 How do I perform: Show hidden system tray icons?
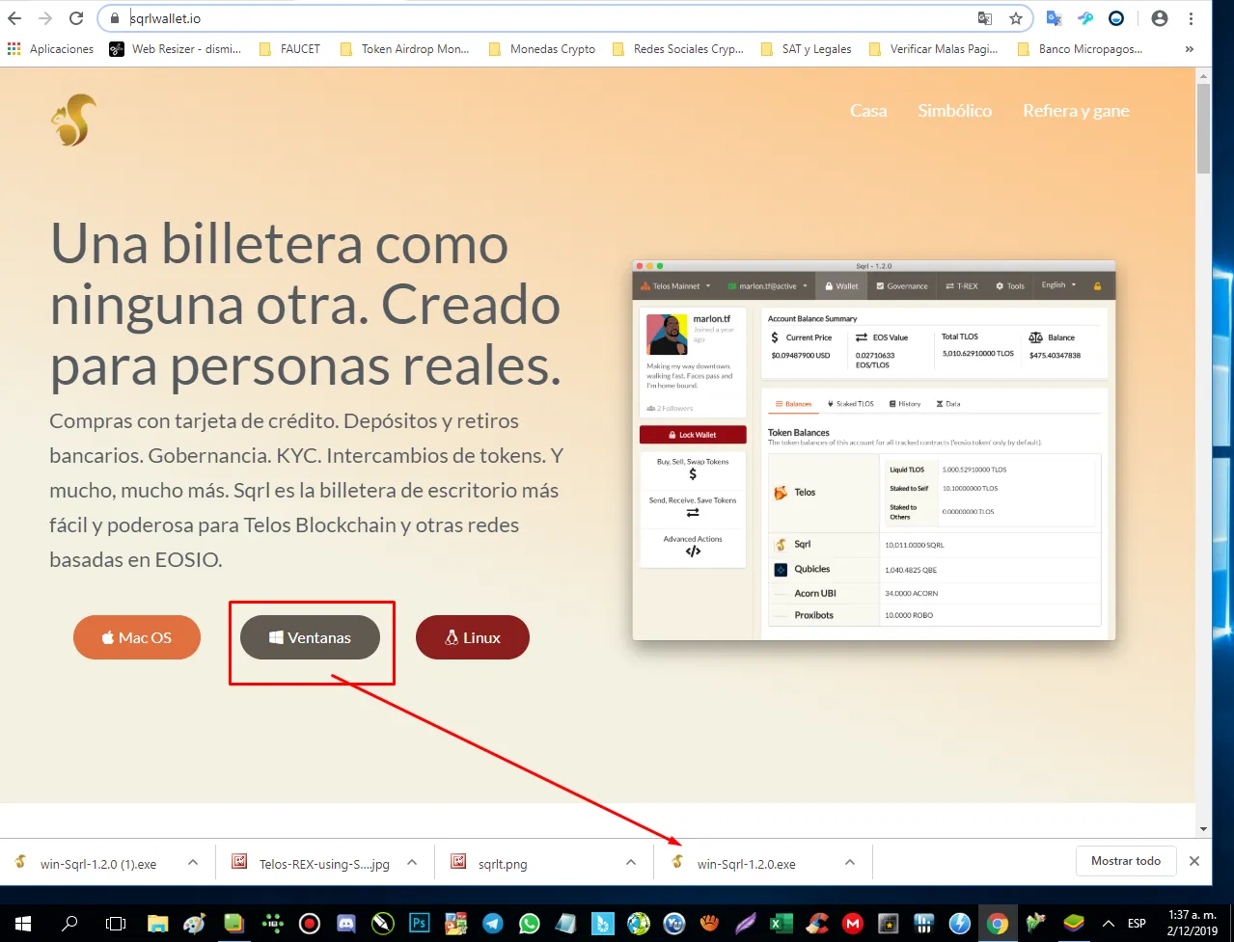[1109, 923]
